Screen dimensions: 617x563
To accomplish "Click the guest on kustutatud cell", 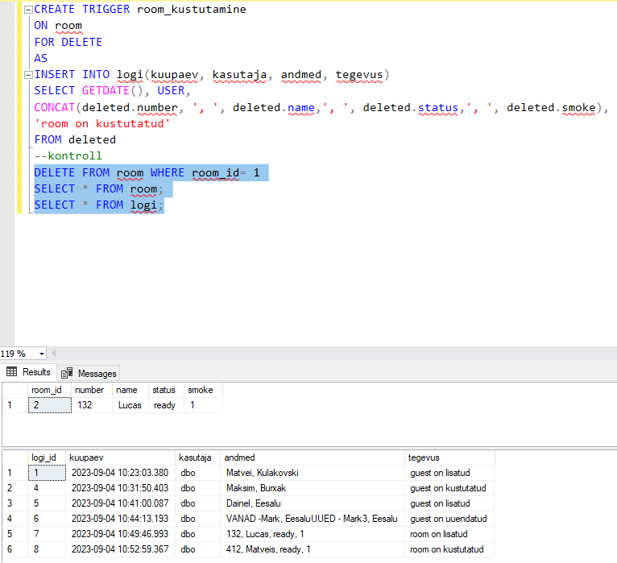I will pyautogui.click(x=449, y=488).
